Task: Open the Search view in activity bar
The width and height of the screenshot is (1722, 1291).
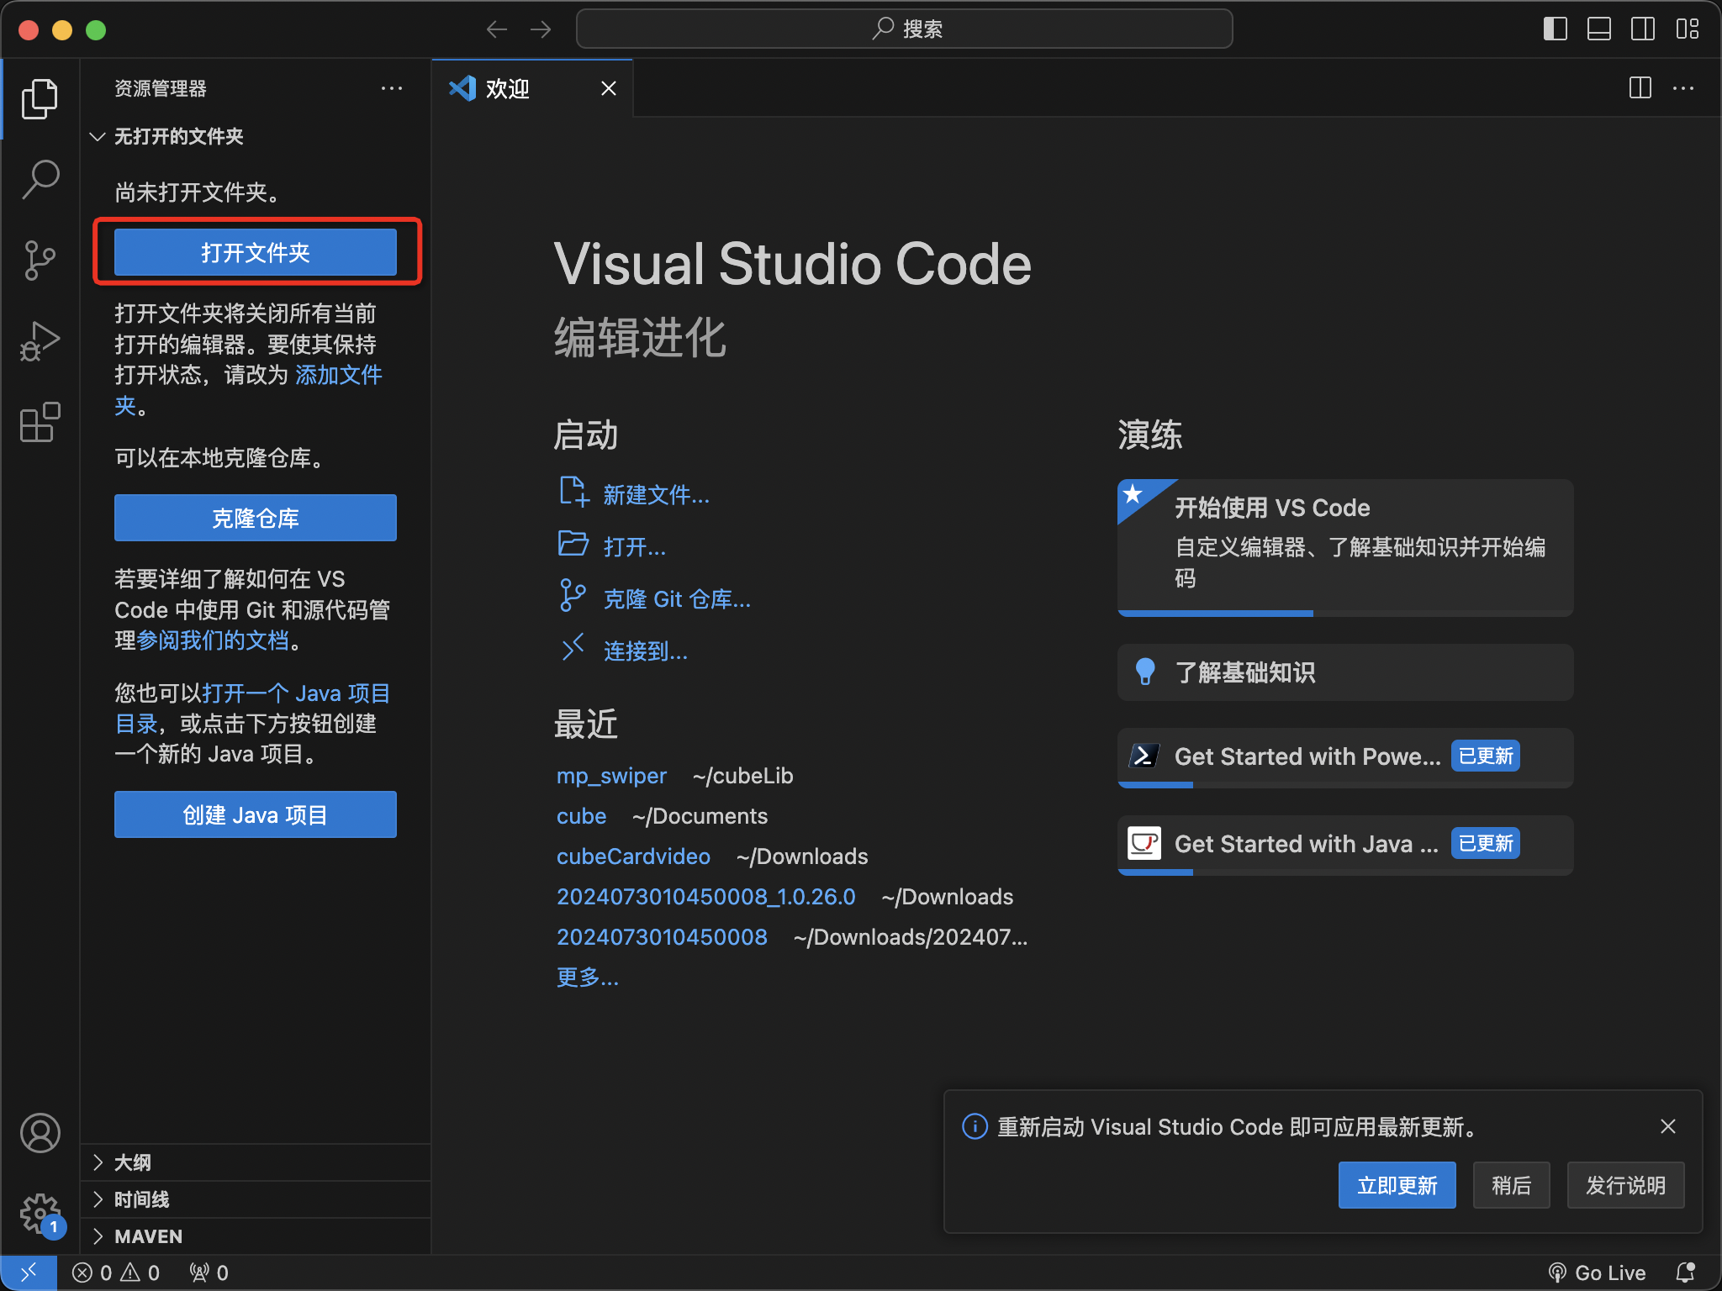Action: pos(40,180)
